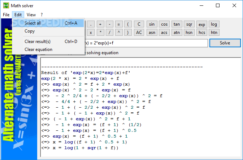The width and height of the screenshot is (243, 160).
Task: Click the AC all-clear key
Action: [139, 33]
